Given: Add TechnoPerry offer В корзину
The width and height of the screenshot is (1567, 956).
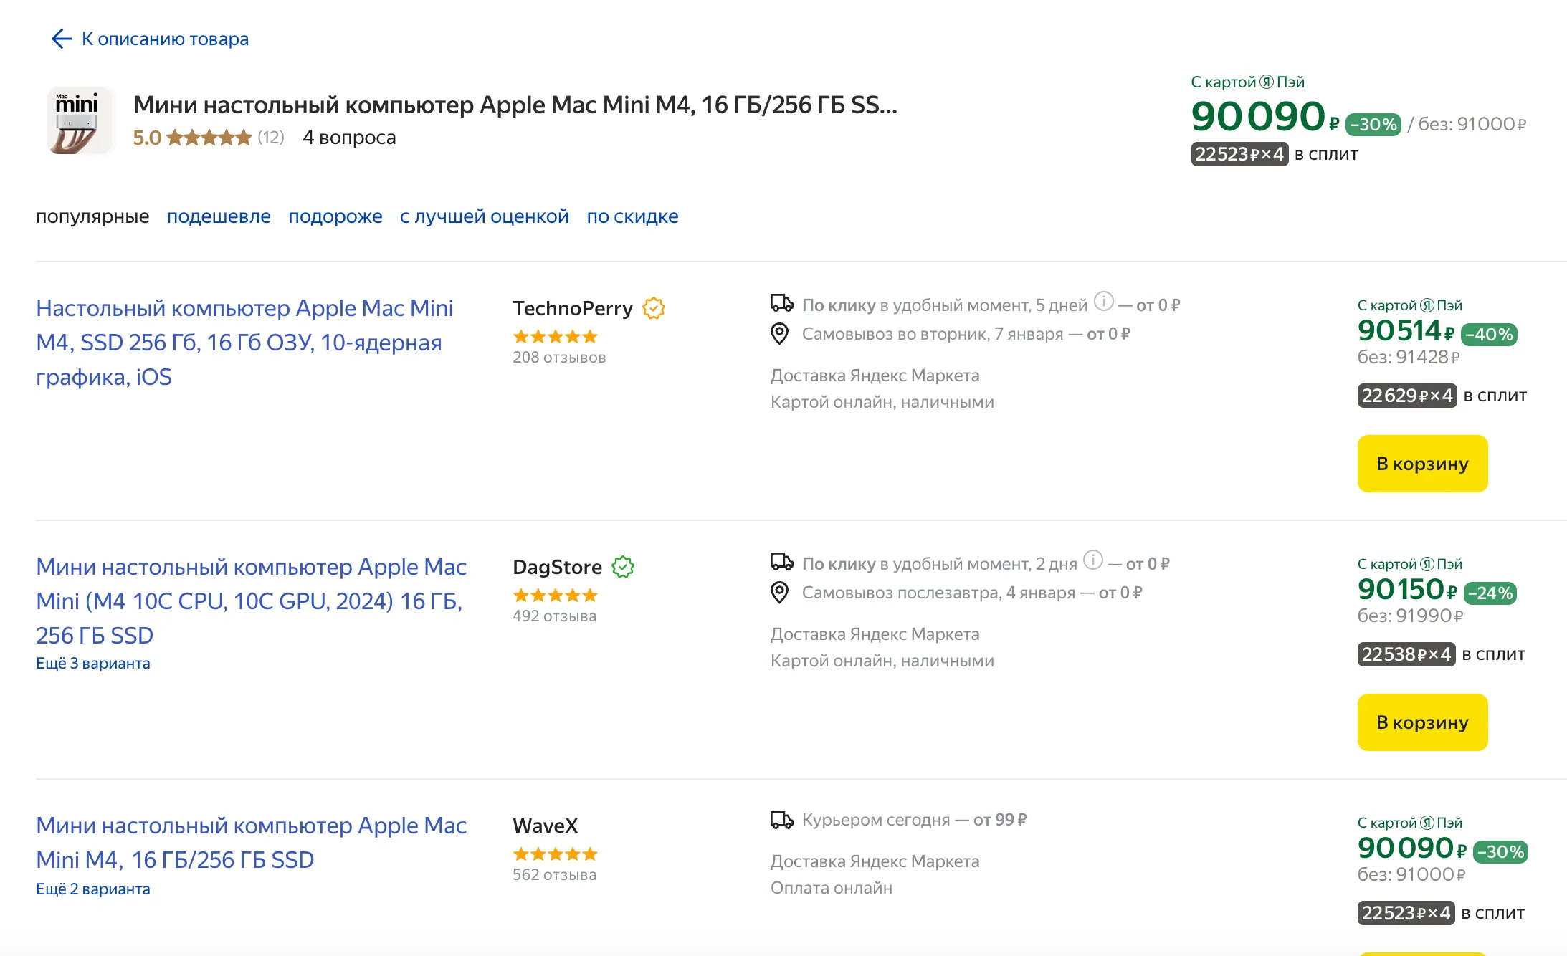Looking at the screenshot, I should [1422, 464].
